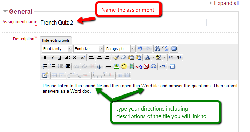Image resolution: width=250 pixels, height=132 pixels.
Task: Open the equation editor square root icon
Action: tap(139, 67)
